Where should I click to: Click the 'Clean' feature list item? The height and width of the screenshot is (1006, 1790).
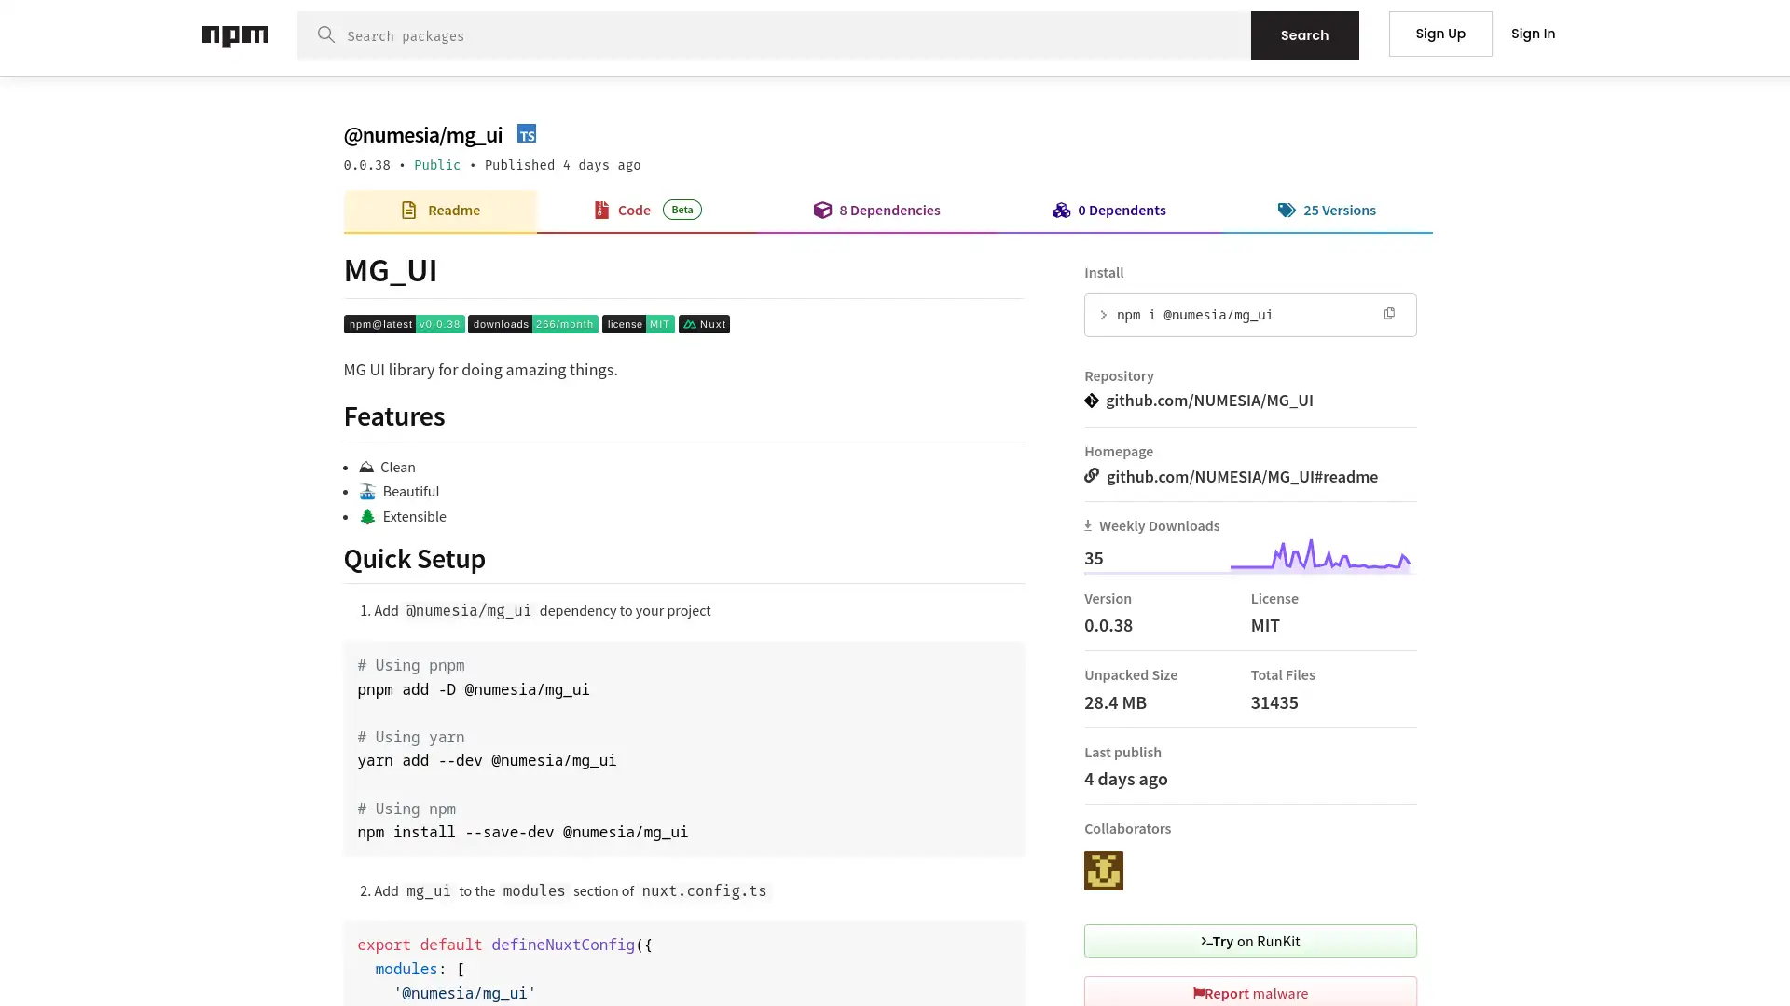tap(387, 467)
